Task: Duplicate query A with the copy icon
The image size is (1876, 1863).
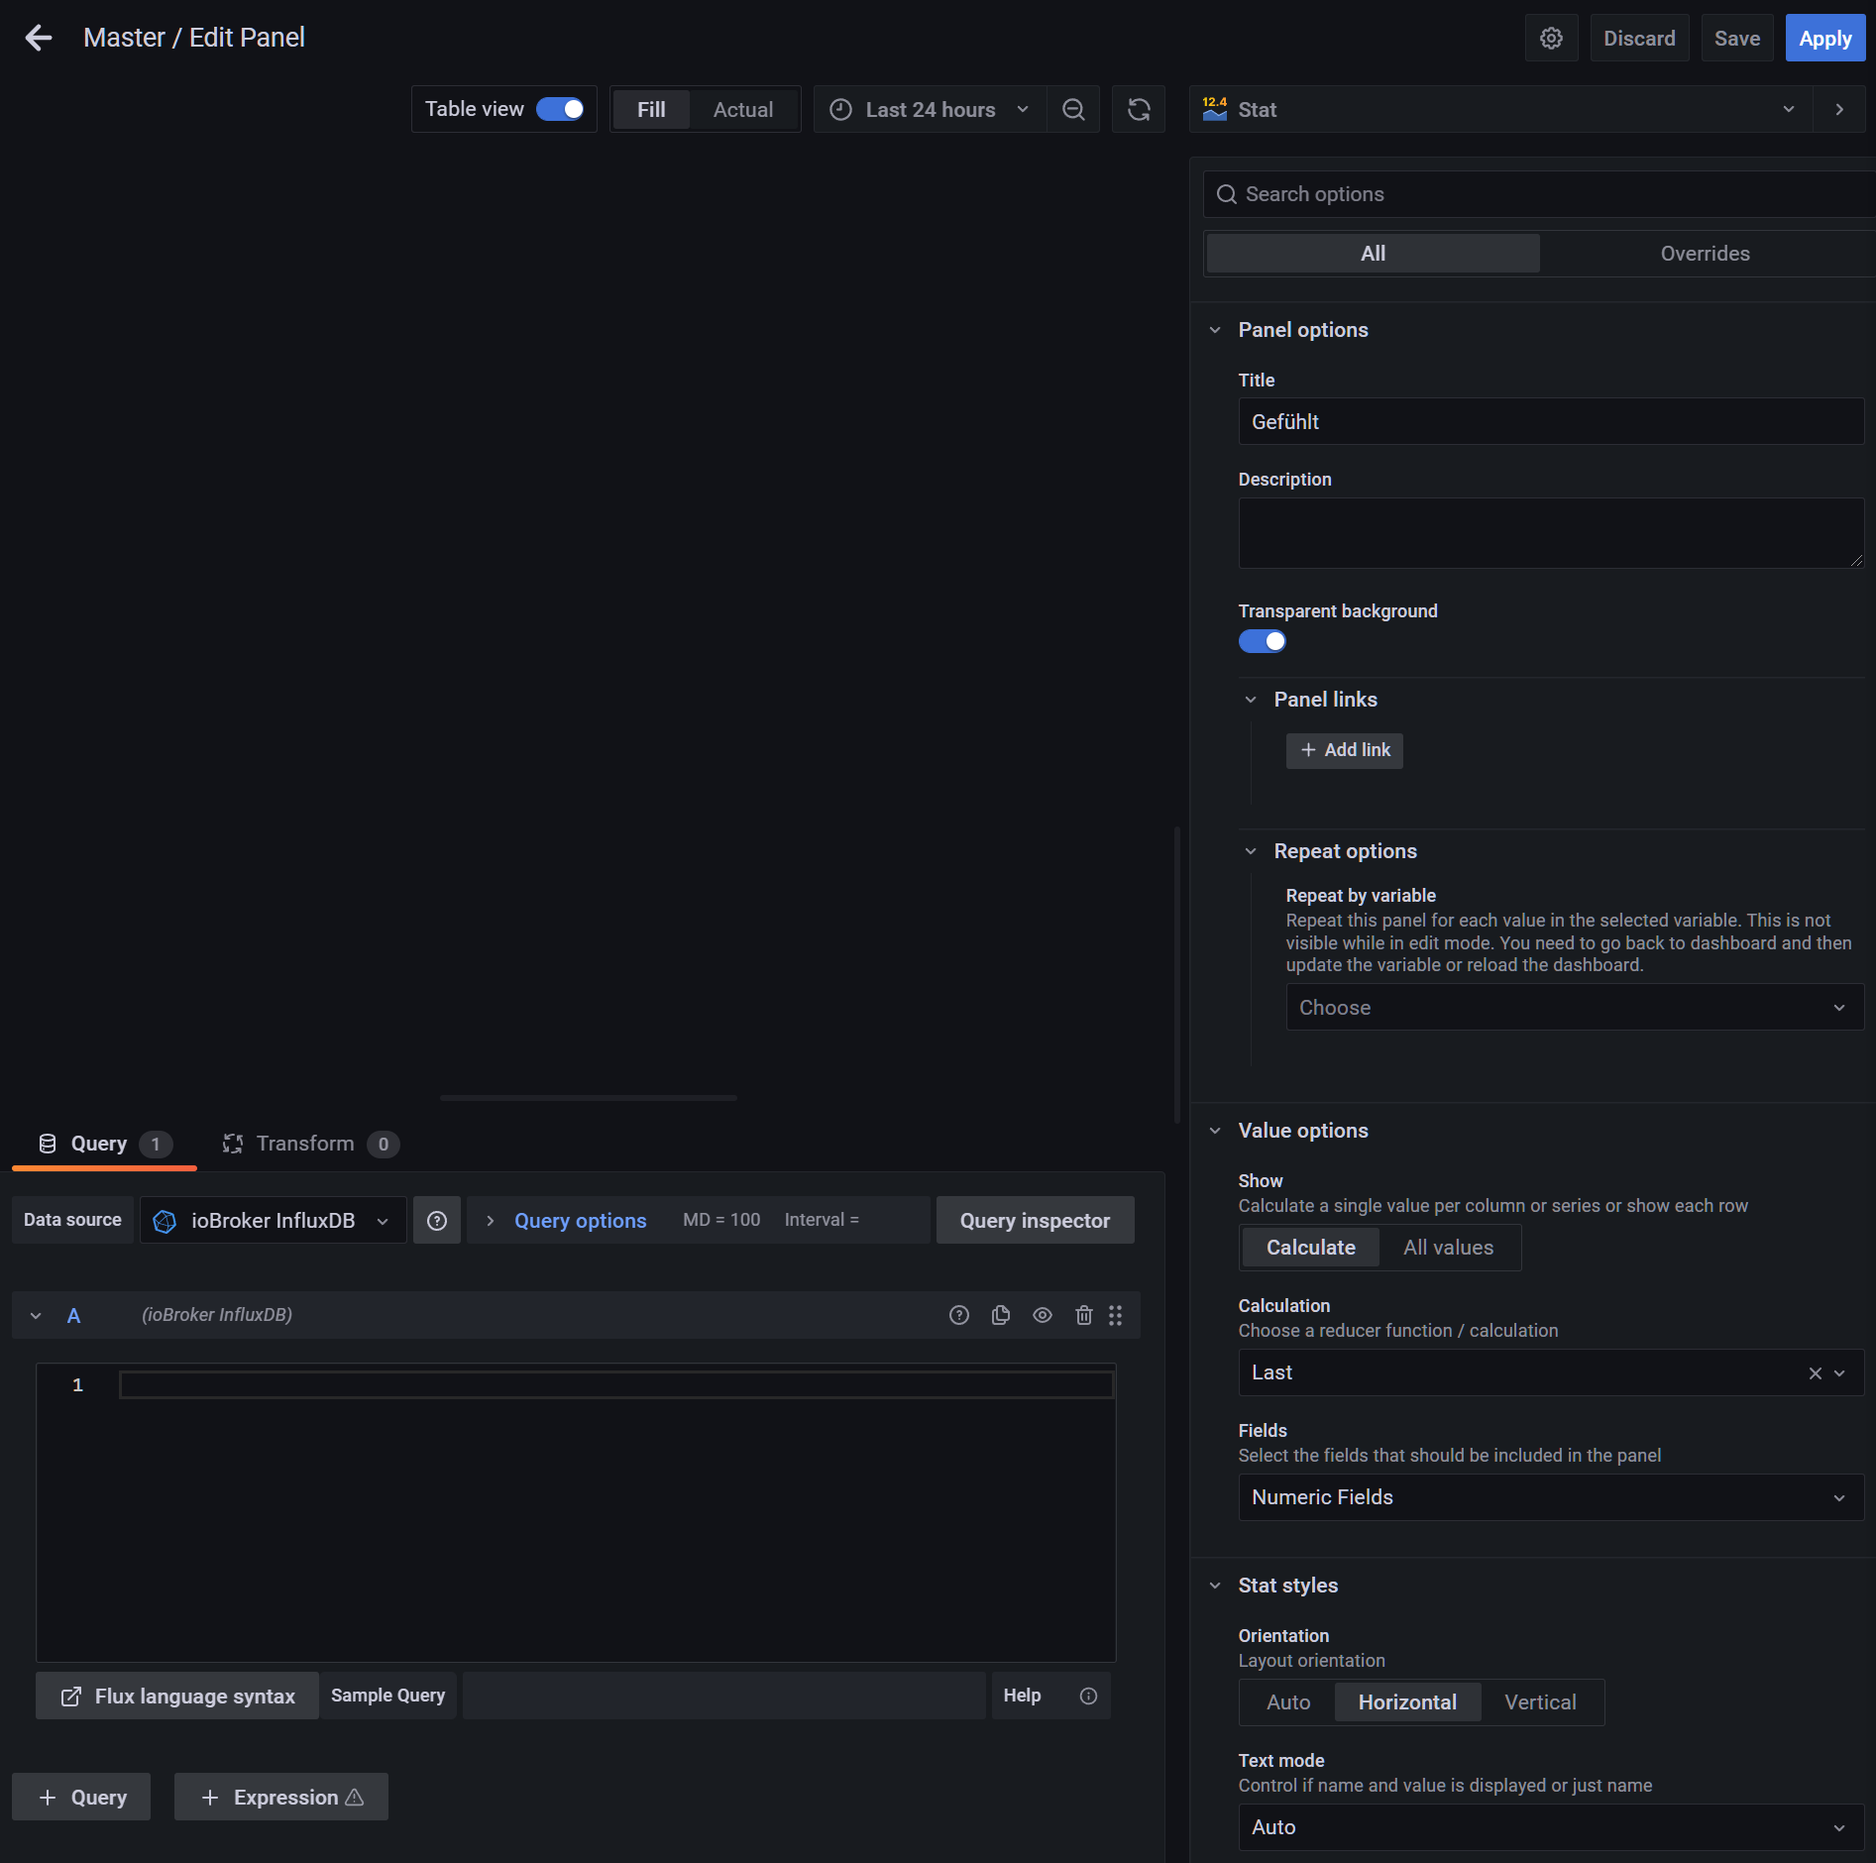Action: 1001,1315
